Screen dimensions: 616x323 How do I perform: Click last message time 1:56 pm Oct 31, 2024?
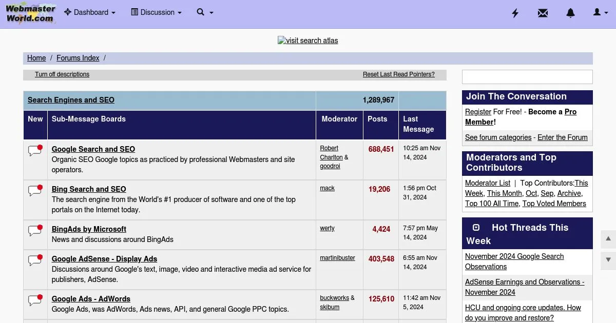[420, 193]
